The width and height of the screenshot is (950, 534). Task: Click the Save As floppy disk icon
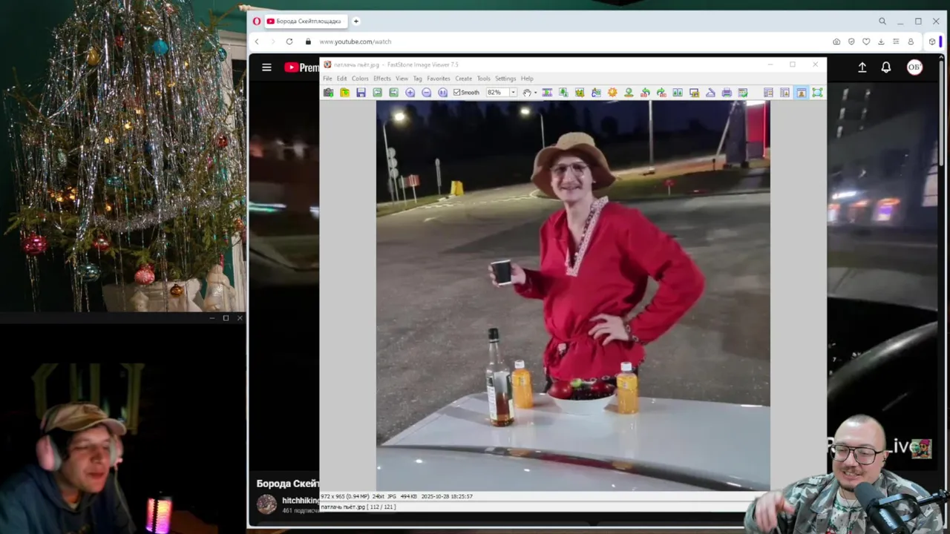361,93
